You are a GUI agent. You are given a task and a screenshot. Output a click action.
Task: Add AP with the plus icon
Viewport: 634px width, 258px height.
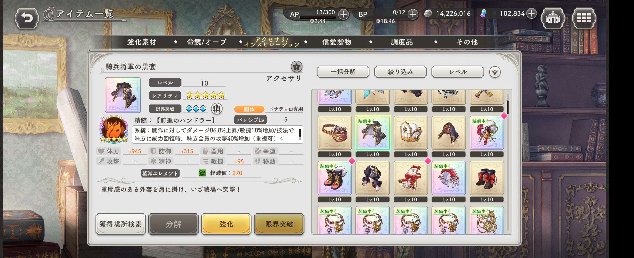tap(343, 14)
